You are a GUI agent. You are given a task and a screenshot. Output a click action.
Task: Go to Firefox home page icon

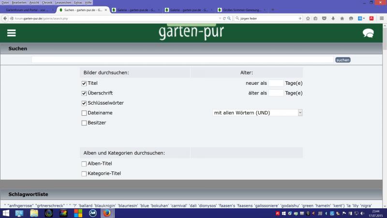coord(342,18)
